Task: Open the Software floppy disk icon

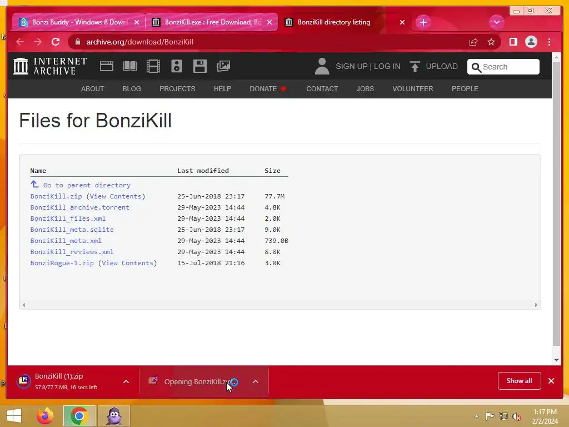Action: tap(200, 66)
